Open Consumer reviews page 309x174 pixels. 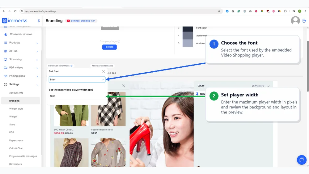coord(21,34)
